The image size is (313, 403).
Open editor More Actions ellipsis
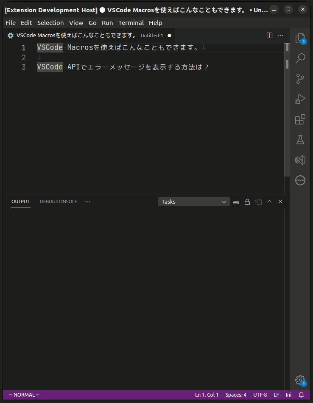281,36
